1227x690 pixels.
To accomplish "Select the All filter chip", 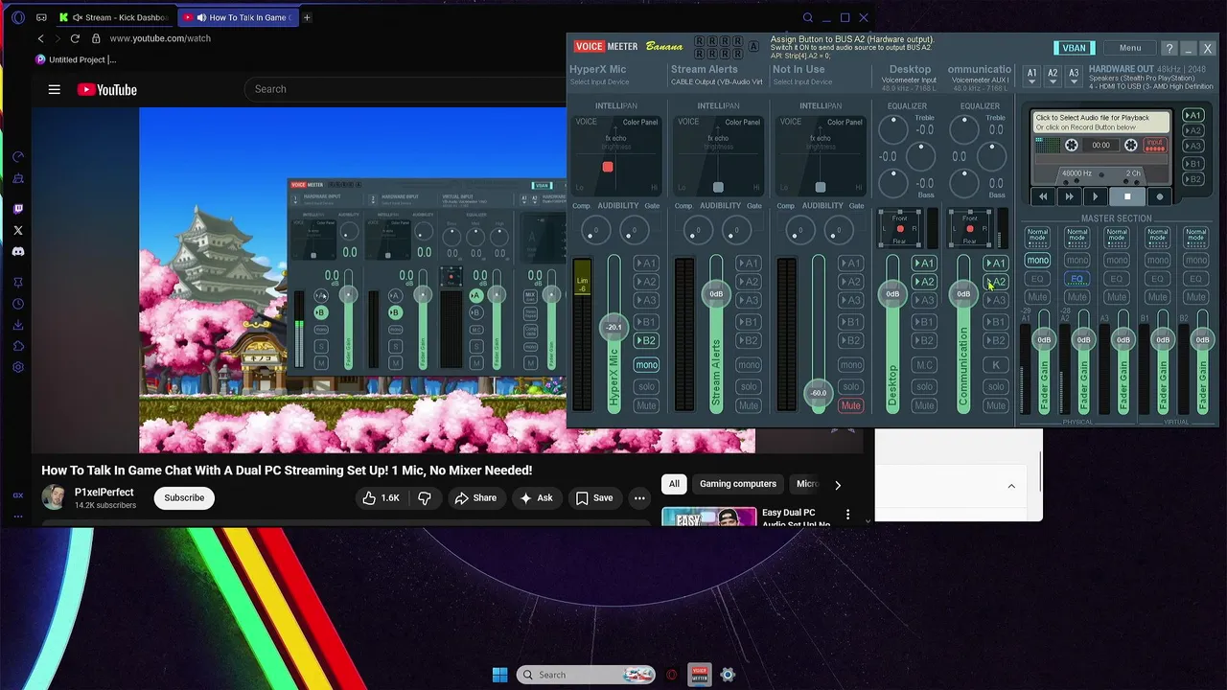I will point(674,484).
